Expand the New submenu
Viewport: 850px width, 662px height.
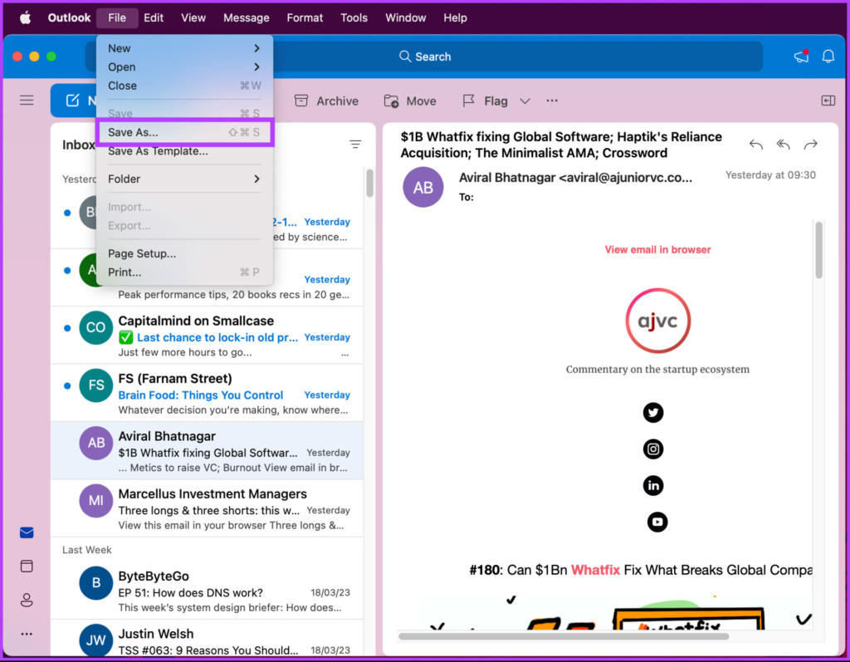(x=183, y=48)
